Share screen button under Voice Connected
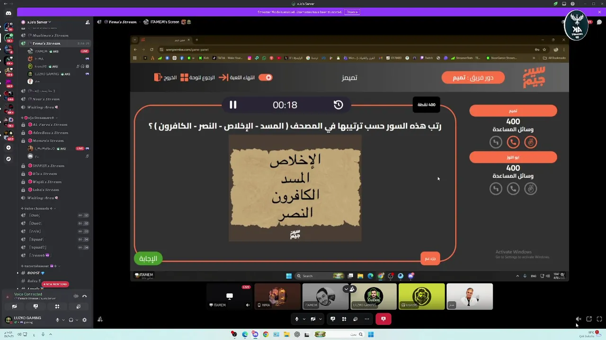This screenshot has height=340, width=606. (36, 306)
